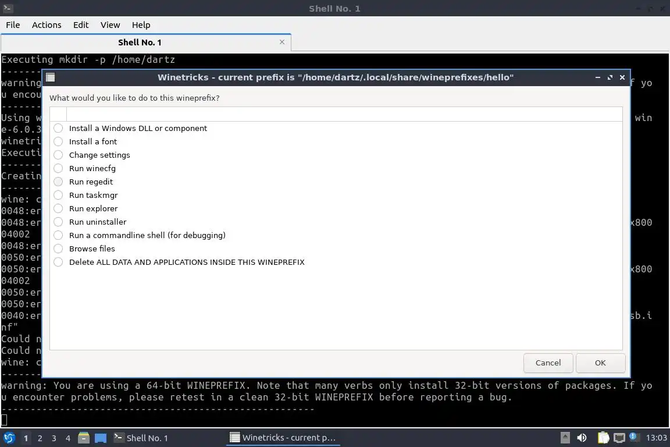Choose 'Run explorer' radio button
This screenshot has width=670, height=447.
click(58, 209)
